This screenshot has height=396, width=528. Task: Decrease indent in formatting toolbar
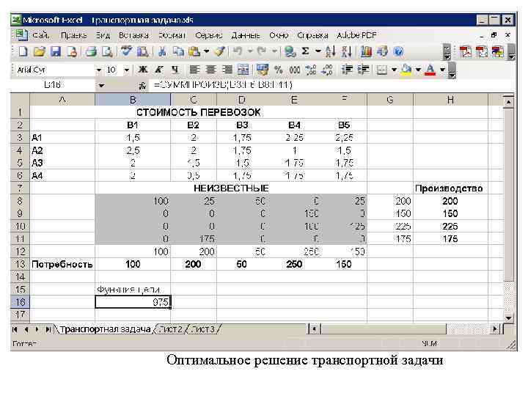click(347, 70)
